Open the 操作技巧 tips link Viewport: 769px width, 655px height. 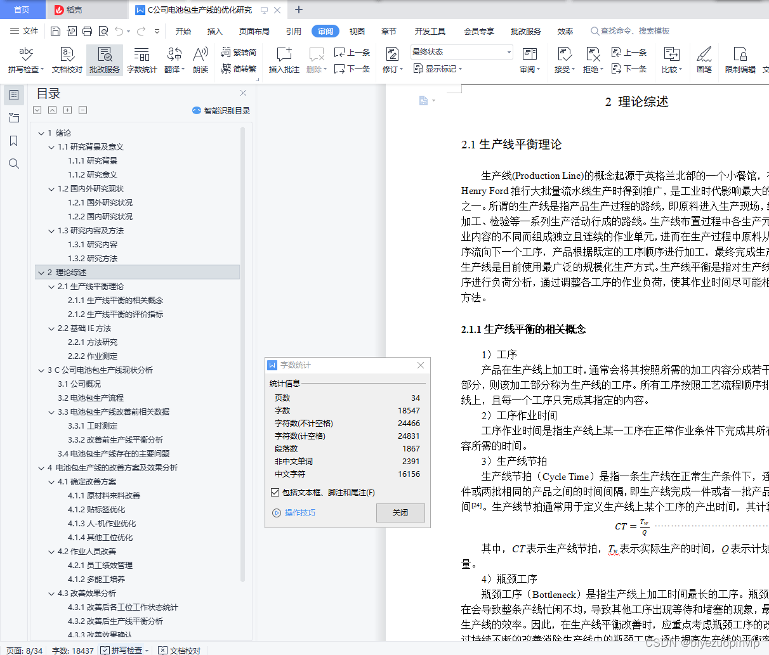tap(294, 512)
